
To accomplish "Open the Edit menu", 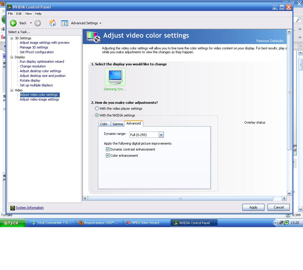I will pyautogui.click(x=19, y=14).
